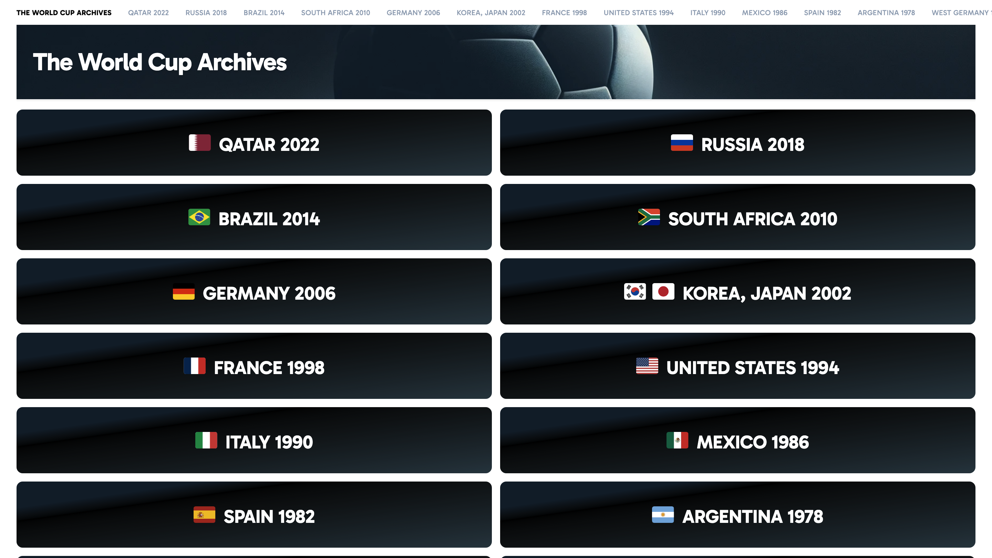
Task: Click the France flag icon
Action: pyautogui.click(x=196, y=366)
